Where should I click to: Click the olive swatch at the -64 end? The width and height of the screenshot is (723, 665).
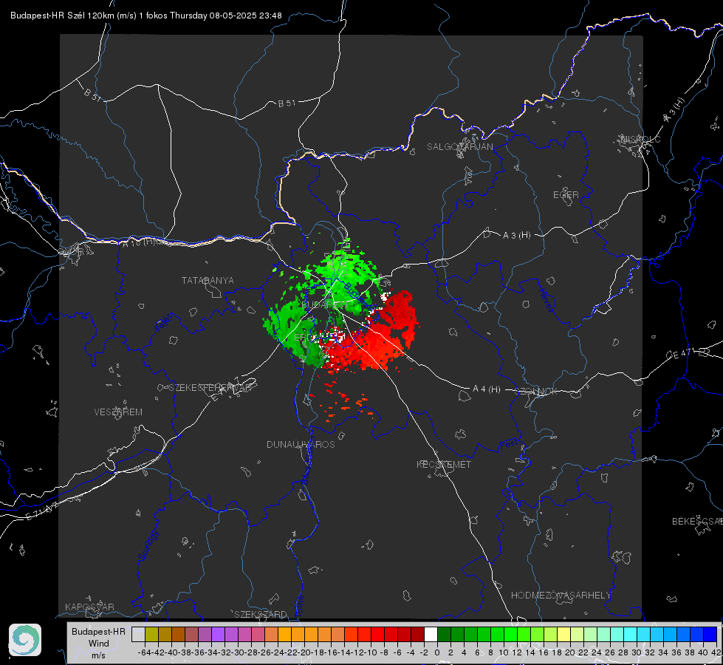pos(151,634)
